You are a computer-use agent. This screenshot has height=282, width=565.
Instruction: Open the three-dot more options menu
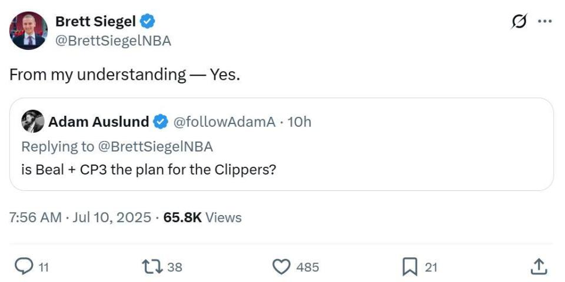click(545, 22)
